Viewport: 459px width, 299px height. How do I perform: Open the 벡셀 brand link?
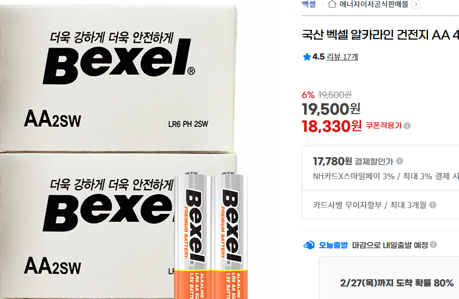(x=309, y=4)
